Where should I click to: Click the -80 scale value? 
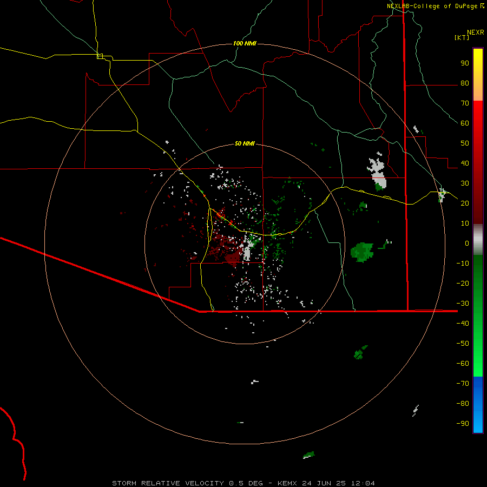[463, 404]
